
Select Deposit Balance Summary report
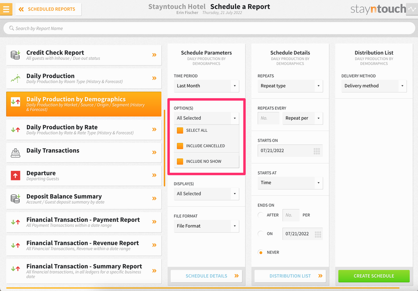pos(84,199)
